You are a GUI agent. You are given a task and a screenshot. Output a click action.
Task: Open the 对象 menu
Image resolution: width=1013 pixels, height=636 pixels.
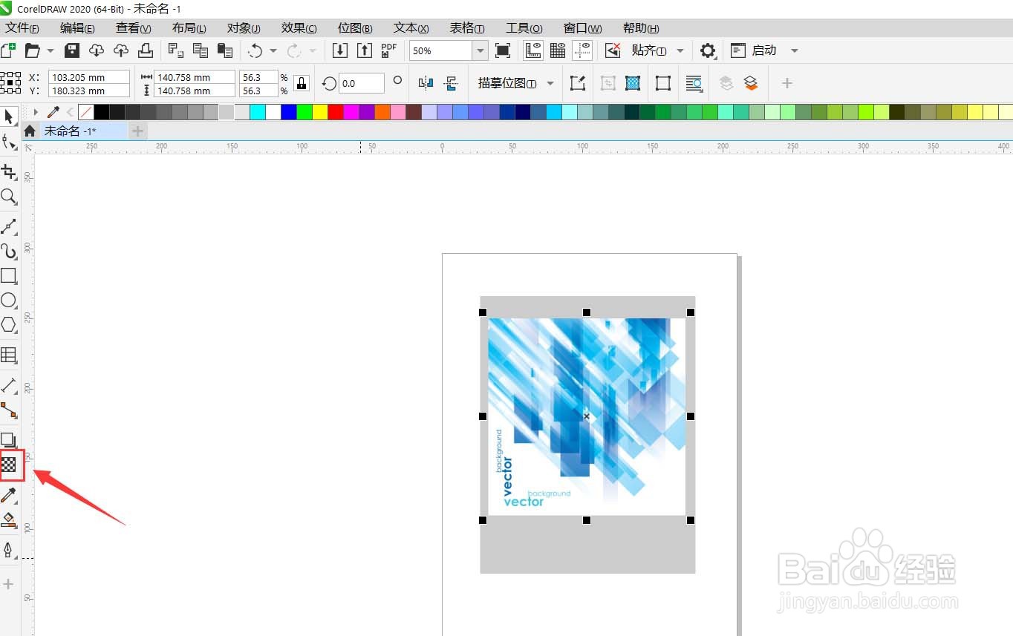point(244,28)
